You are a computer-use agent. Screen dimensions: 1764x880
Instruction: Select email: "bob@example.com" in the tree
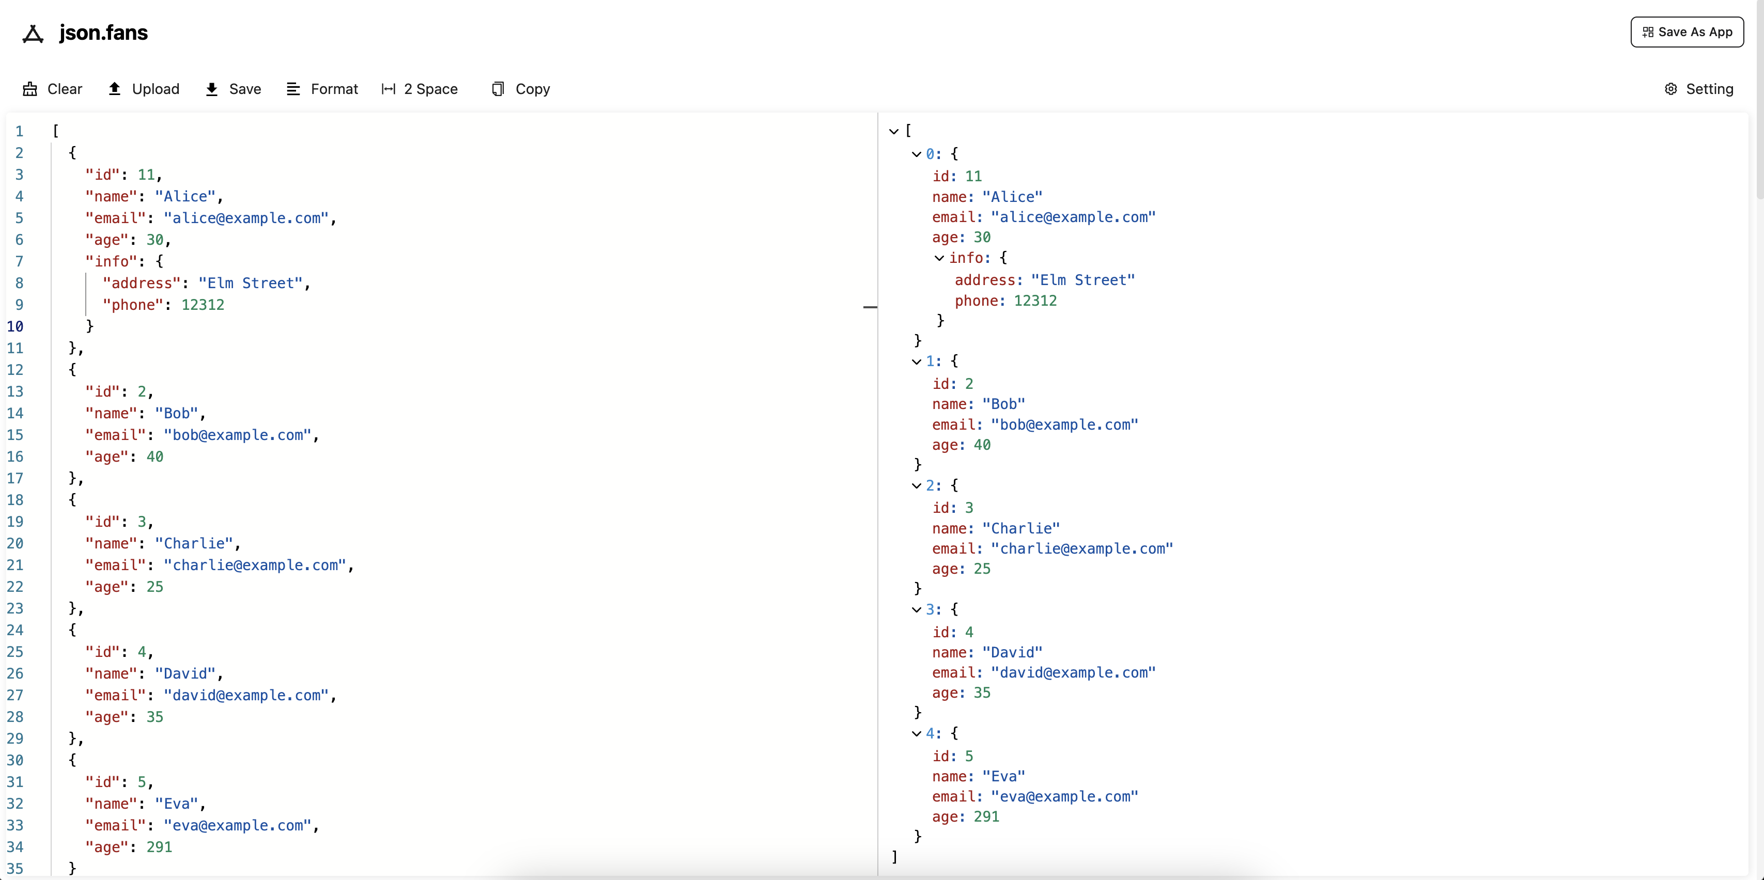(1035, 425)
